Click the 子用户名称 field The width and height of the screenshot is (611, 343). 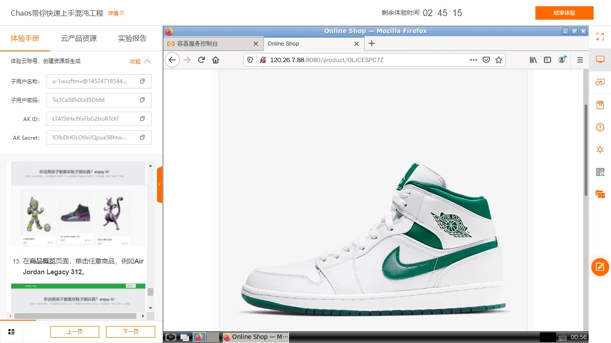99,81
